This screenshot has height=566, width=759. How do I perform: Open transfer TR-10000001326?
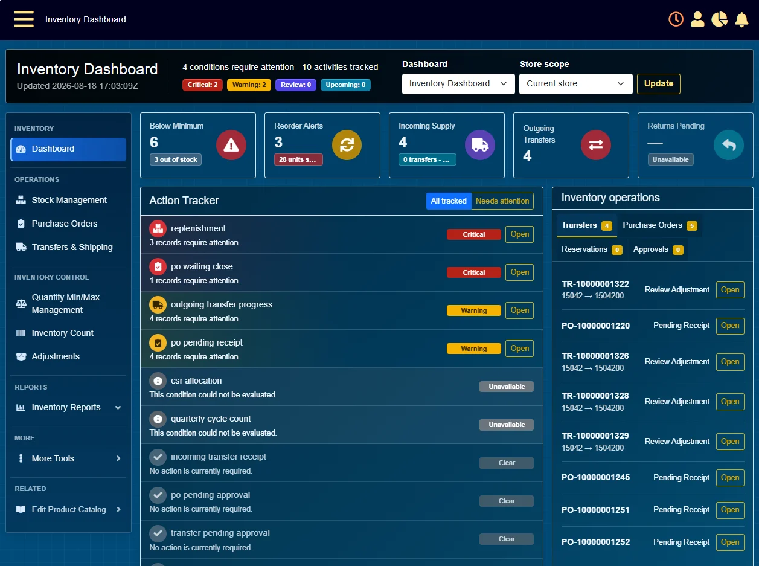tap(730, 362)
